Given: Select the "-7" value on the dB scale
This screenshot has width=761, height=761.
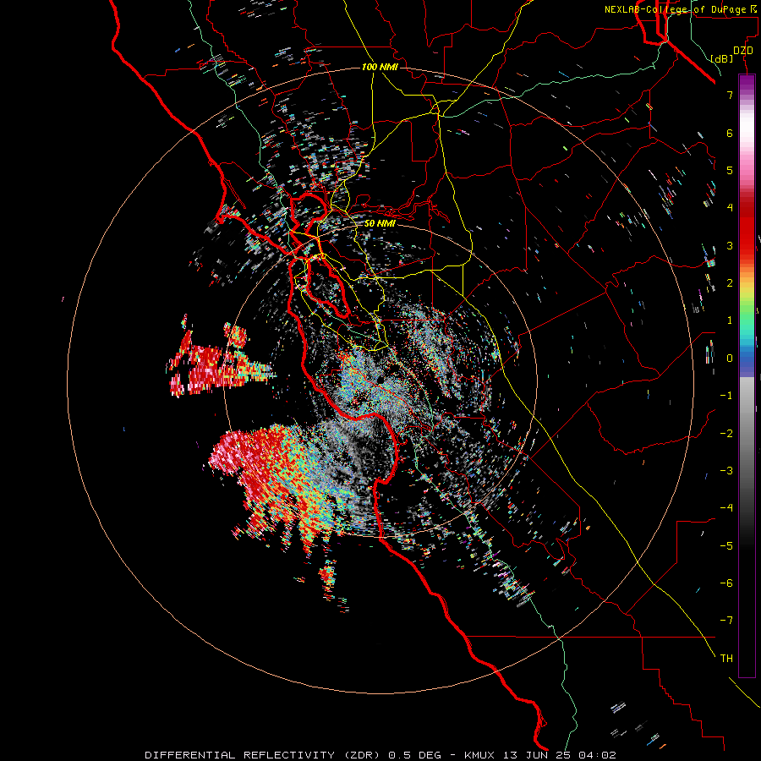Looking at the screenshot, I should (x=726, y=621).
